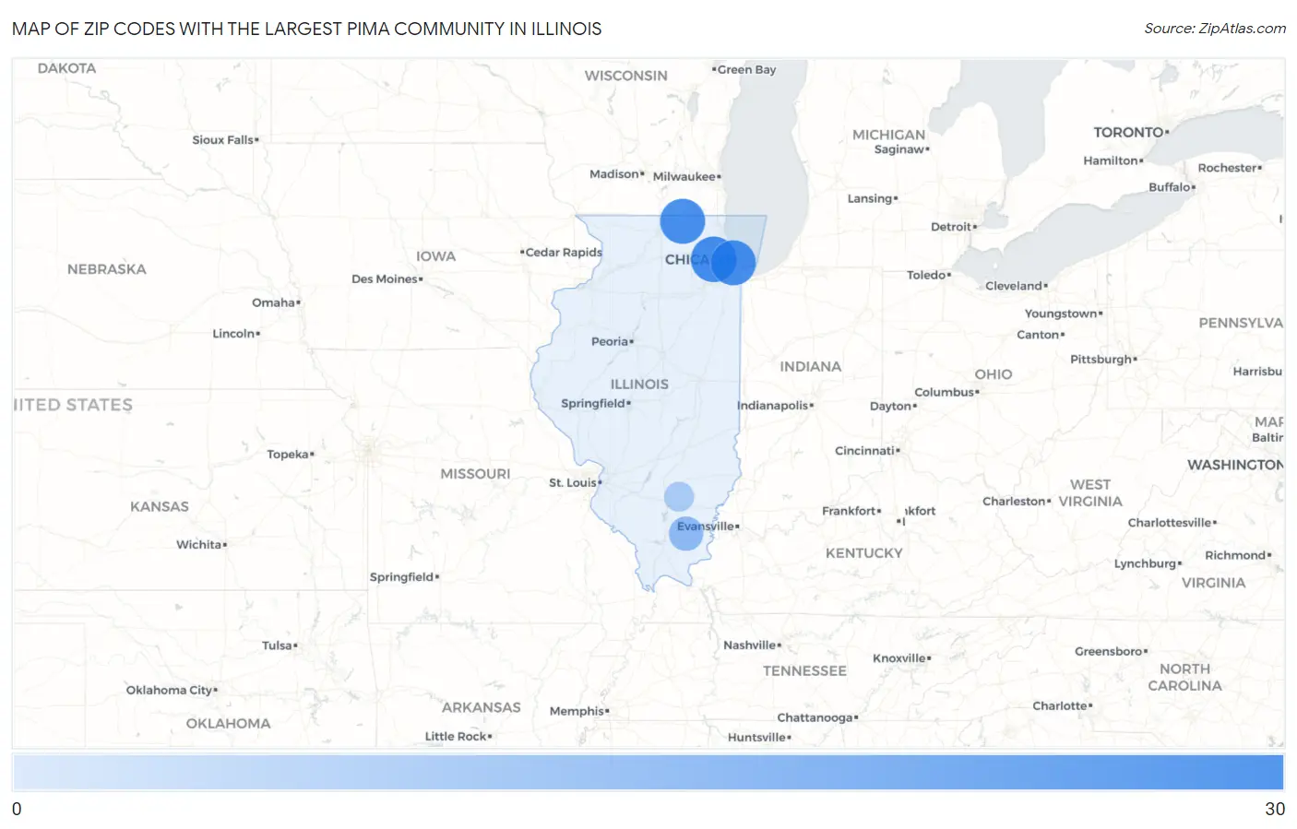The width and height of the screenshot is (1297, 829).
Task: Click the Charlotte city label
Action: [1061, 705]
